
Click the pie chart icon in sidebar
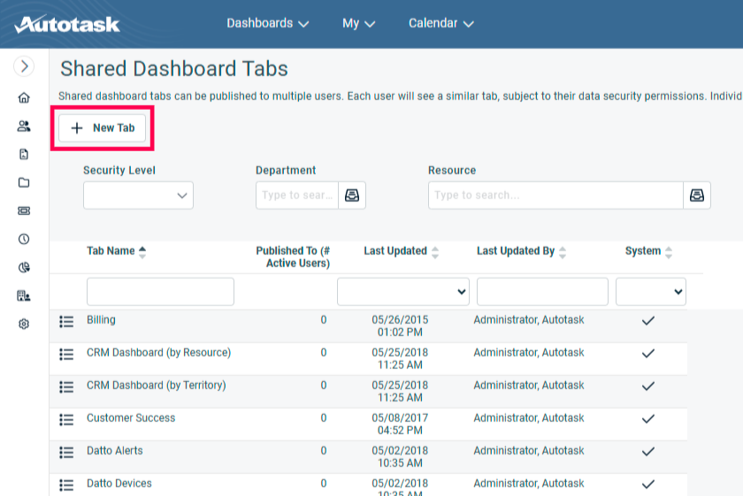pos(24,268)
